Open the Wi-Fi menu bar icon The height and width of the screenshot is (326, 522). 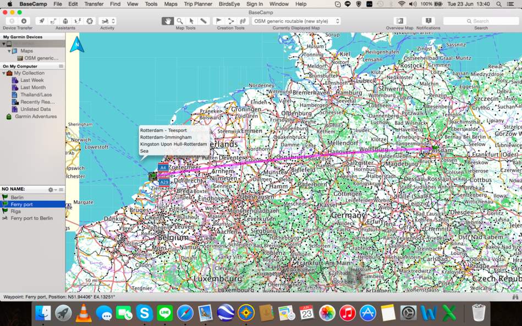(402, 4)
